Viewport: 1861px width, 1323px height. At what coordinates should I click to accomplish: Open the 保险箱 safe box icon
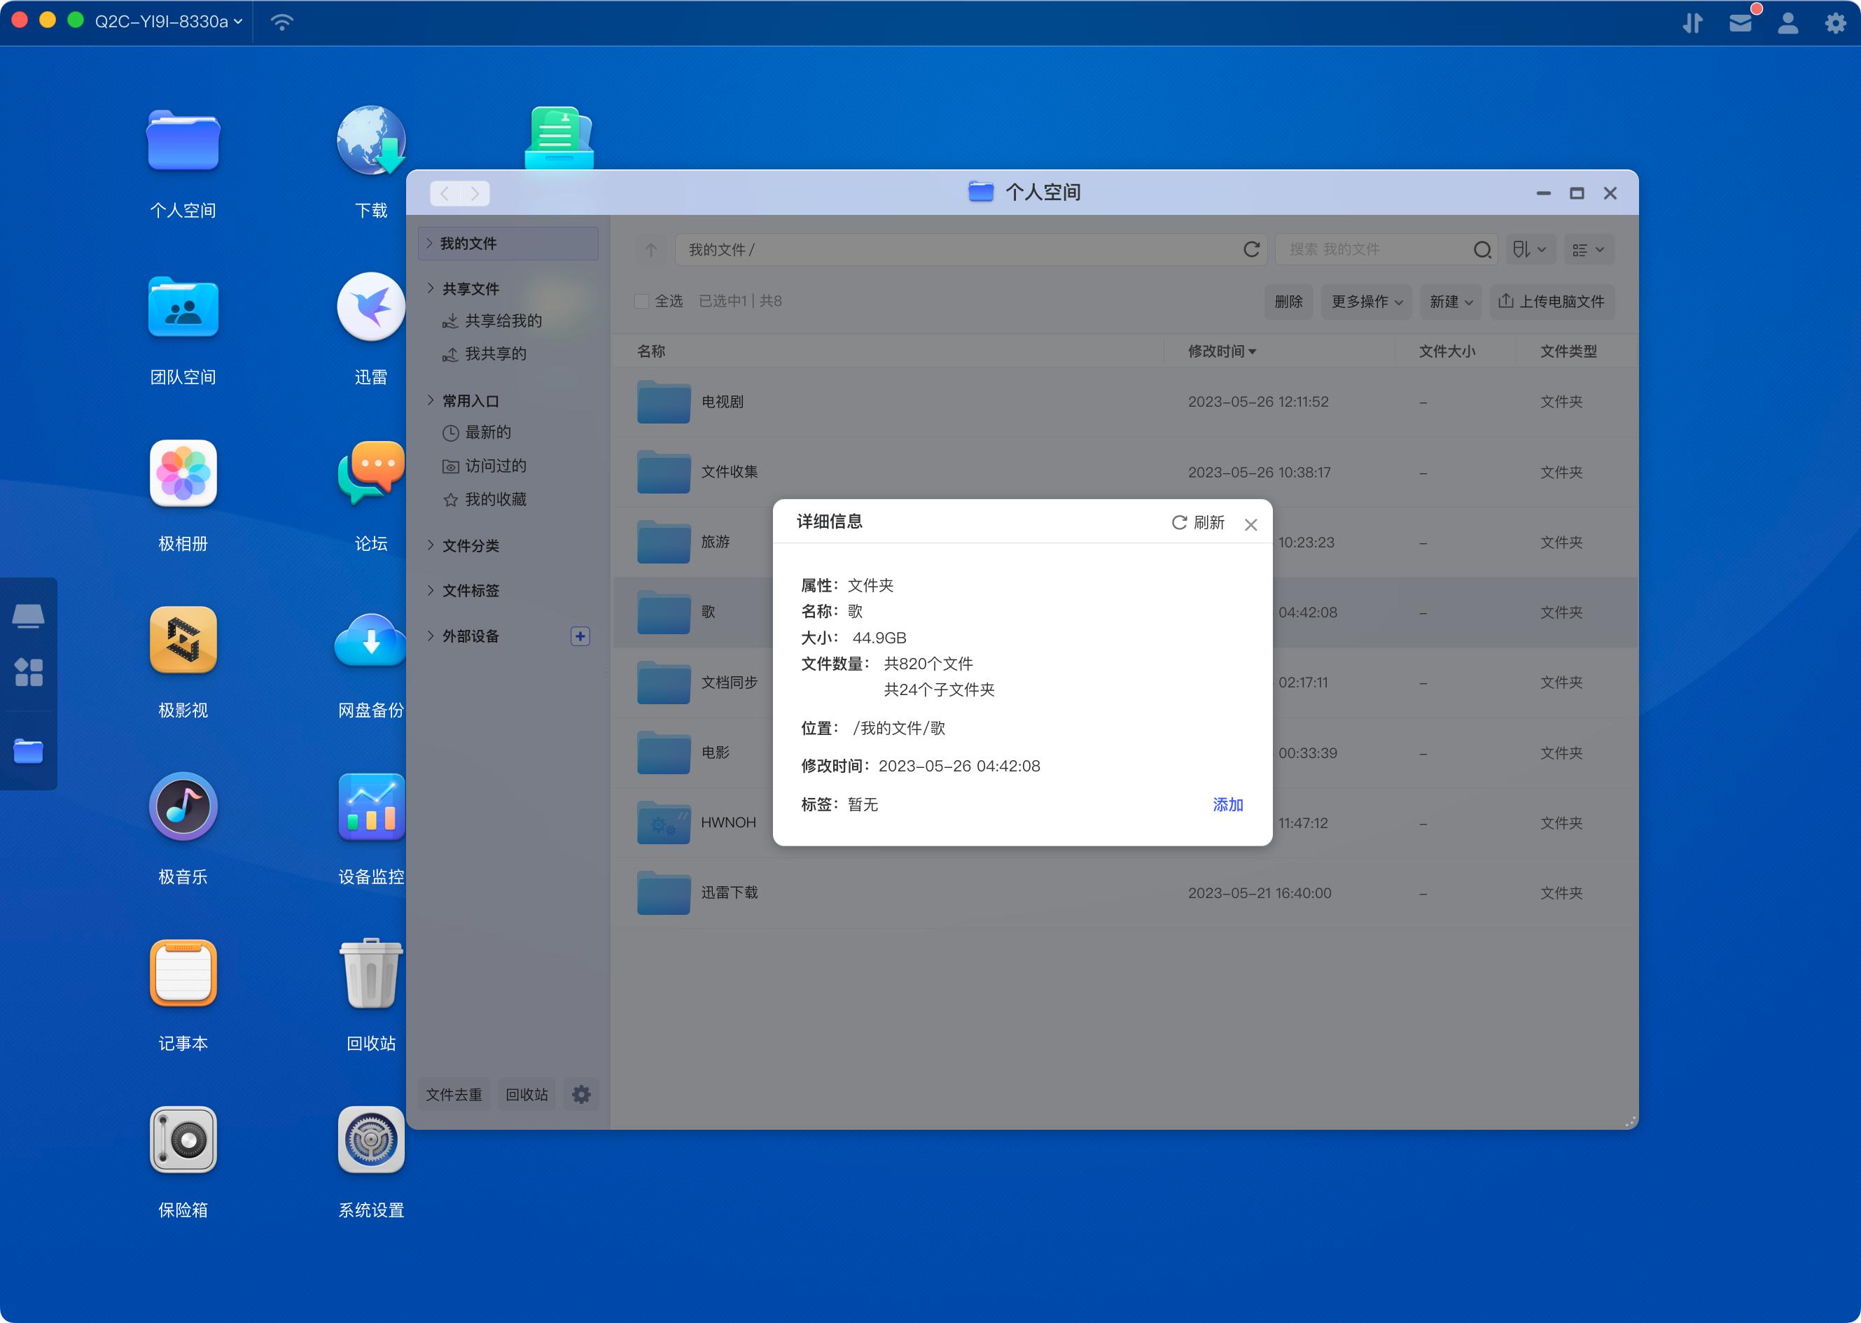pyautogui.click(x=183, y=1140)
